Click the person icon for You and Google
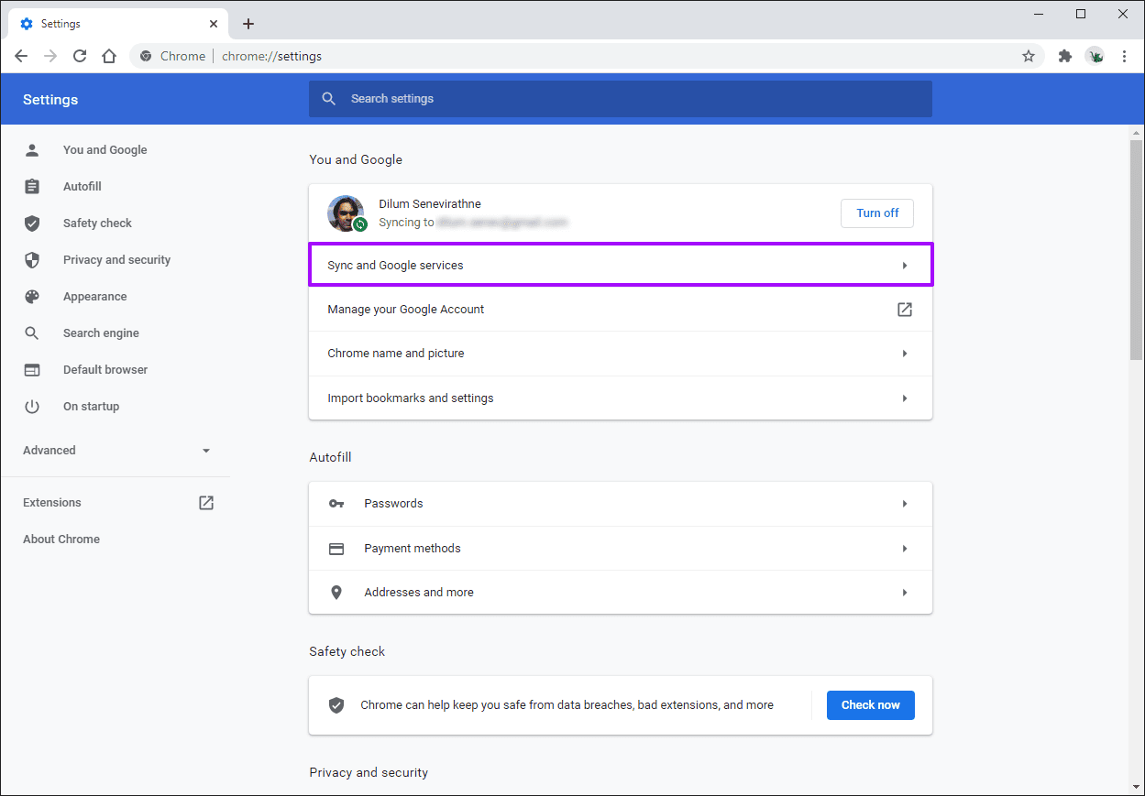This screenshot has width=1145, height=796. pos(32,150)
